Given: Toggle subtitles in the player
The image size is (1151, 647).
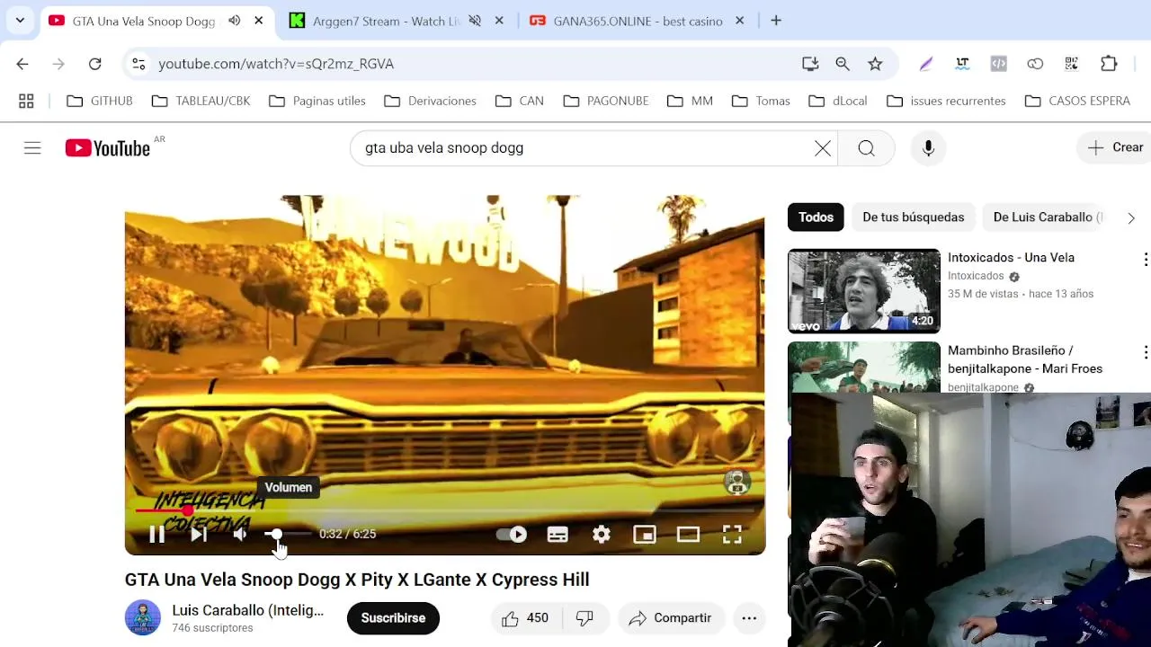Looking at the screenshot, I should tap(558, 535).
